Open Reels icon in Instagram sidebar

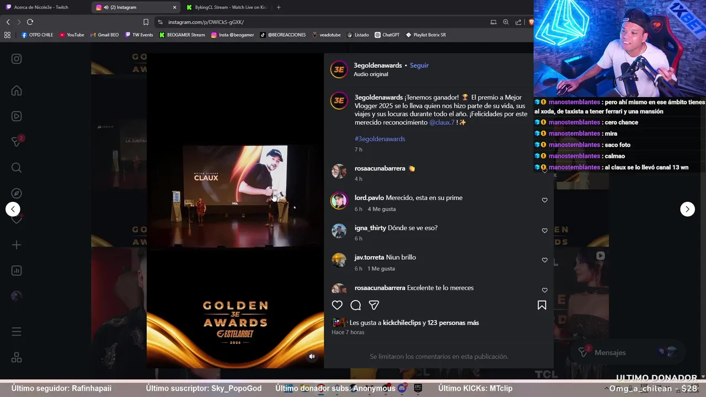point(17,116)
